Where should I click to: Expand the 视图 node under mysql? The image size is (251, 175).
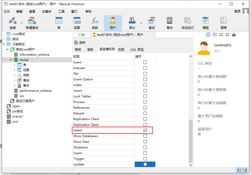[15, 70]
